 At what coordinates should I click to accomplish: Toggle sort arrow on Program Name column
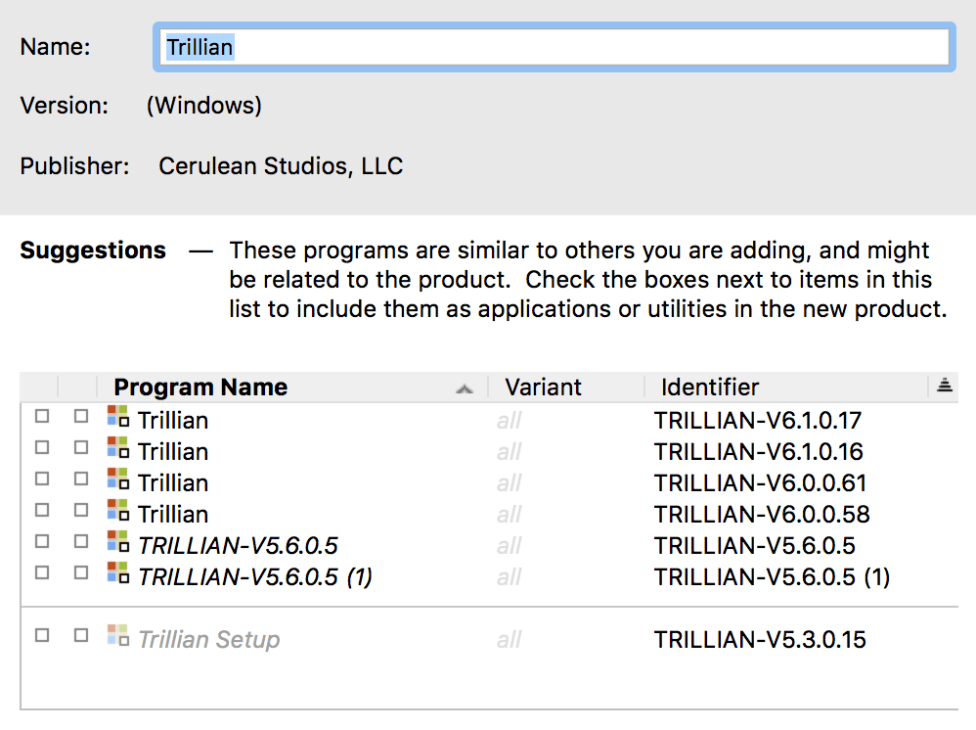pos(465,388)
